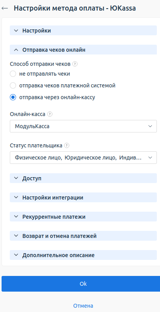This screenshot has height=312, width=160.
Task: Expand the Настройки section header
Action: coord(83,31)
